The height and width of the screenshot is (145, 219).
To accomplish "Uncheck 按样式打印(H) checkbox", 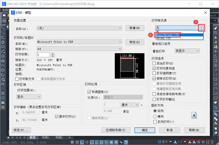I will point(154,79).
